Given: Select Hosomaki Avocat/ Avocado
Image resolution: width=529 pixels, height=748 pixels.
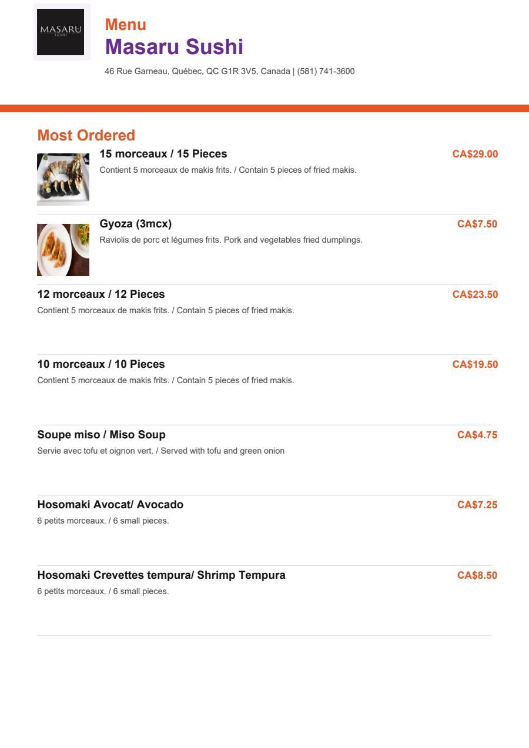Looking at the screenshot, I should click(111, 505).
